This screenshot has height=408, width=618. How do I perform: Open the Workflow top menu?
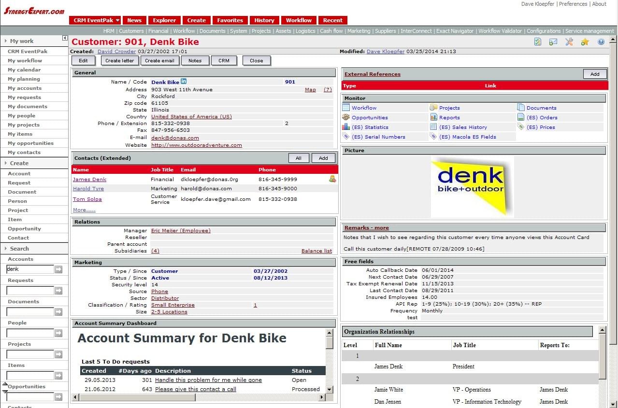(x=299, y=20)
